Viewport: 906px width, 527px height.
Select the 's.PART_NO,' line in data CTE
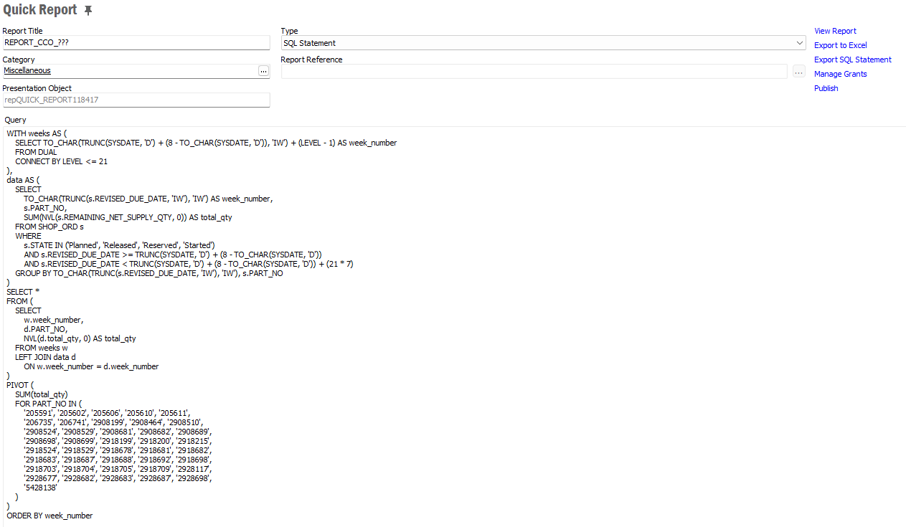[x=44, y=208]
